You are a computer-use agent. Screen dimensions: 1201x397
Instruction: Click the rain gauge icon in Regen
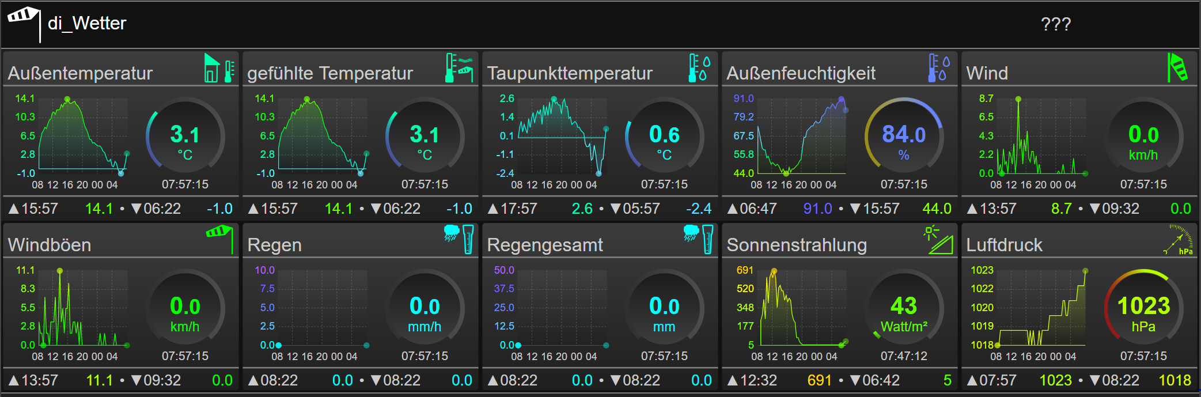coord(459,239)
